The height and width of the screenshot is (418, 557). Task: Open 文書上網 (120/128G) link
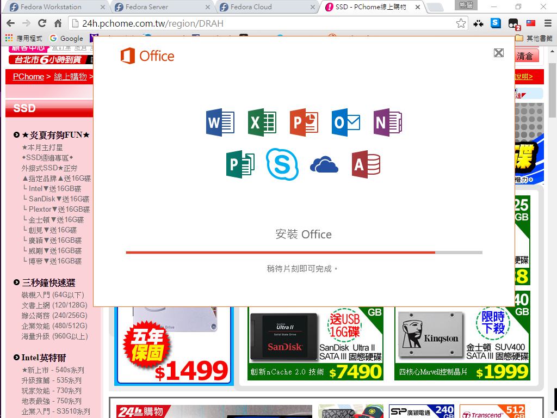[54, 305]
